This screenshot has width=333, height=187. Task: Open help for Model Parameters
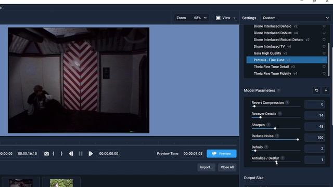click(279, 90)
